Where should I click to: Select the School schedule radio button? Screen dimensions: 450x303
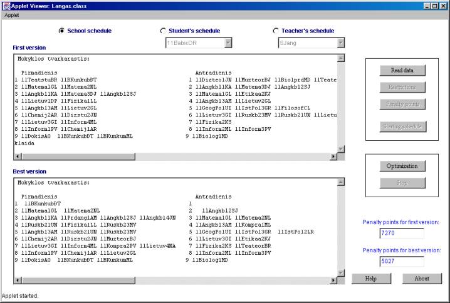(61, 31)
